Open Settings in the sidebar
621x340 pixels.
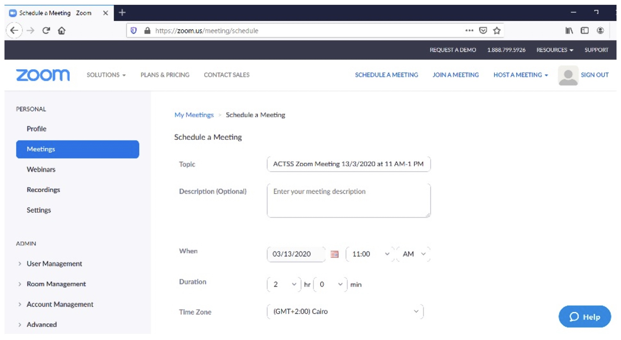39,210
